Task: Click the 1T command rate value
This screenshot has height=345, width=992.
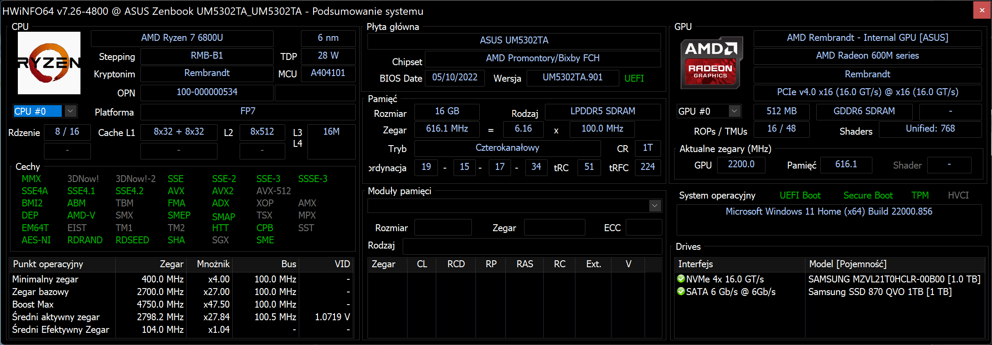Action: point(648,148)
